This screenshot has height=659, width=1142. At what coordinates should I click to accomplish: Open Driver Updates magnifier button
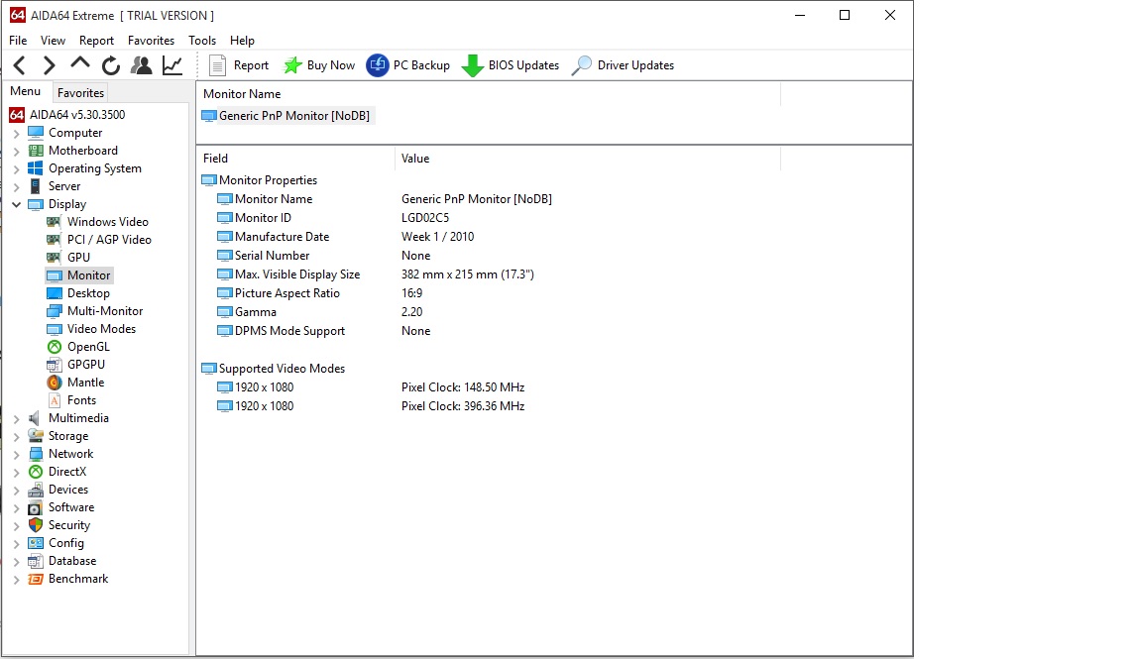point(624,65)
